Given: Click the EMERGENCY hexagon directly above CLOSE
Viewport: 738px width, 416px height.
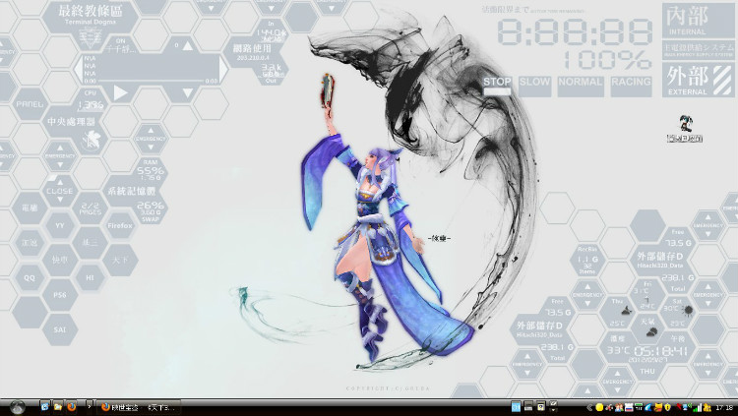Looking at the screenshot, I should (x=60, y=155).
